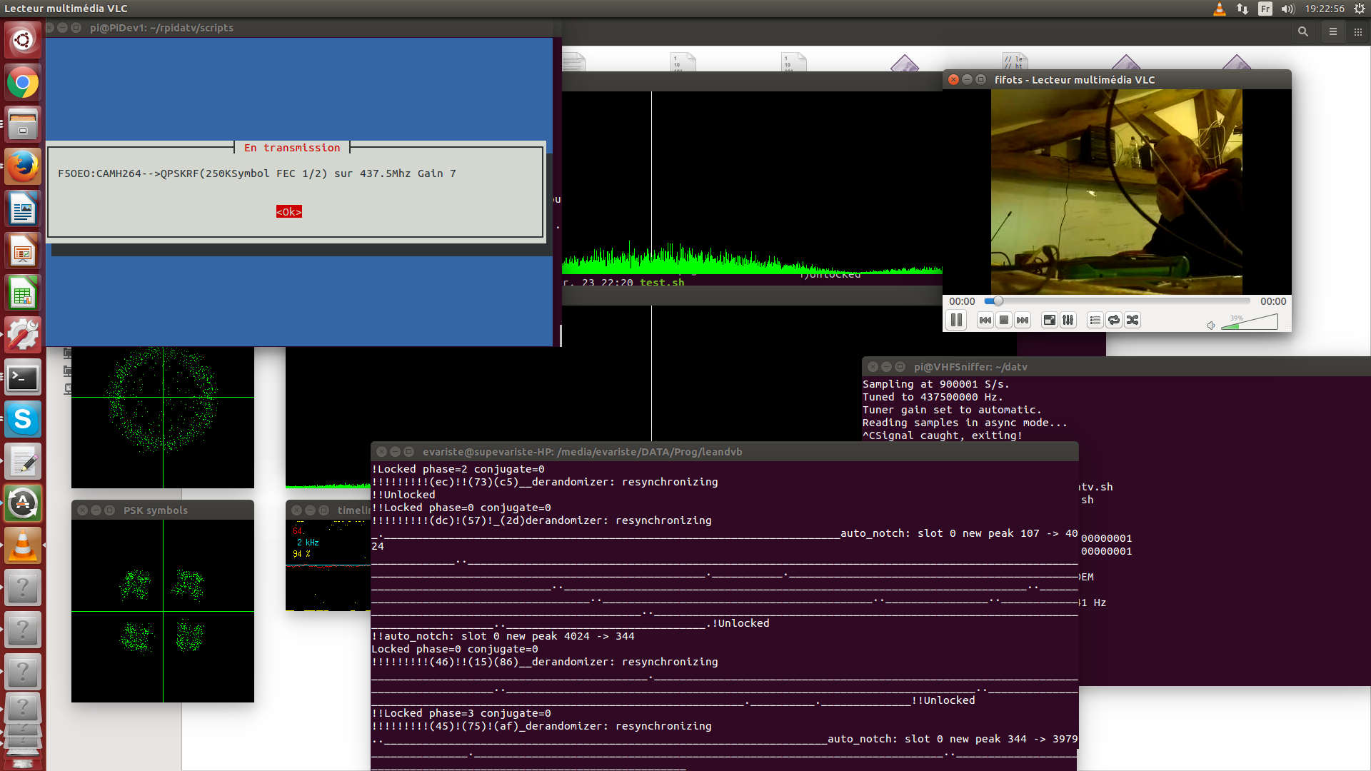This screenshot has width=1371, height=771.
Task: Toggle VLC loop mode
Action: (1113, 321)
